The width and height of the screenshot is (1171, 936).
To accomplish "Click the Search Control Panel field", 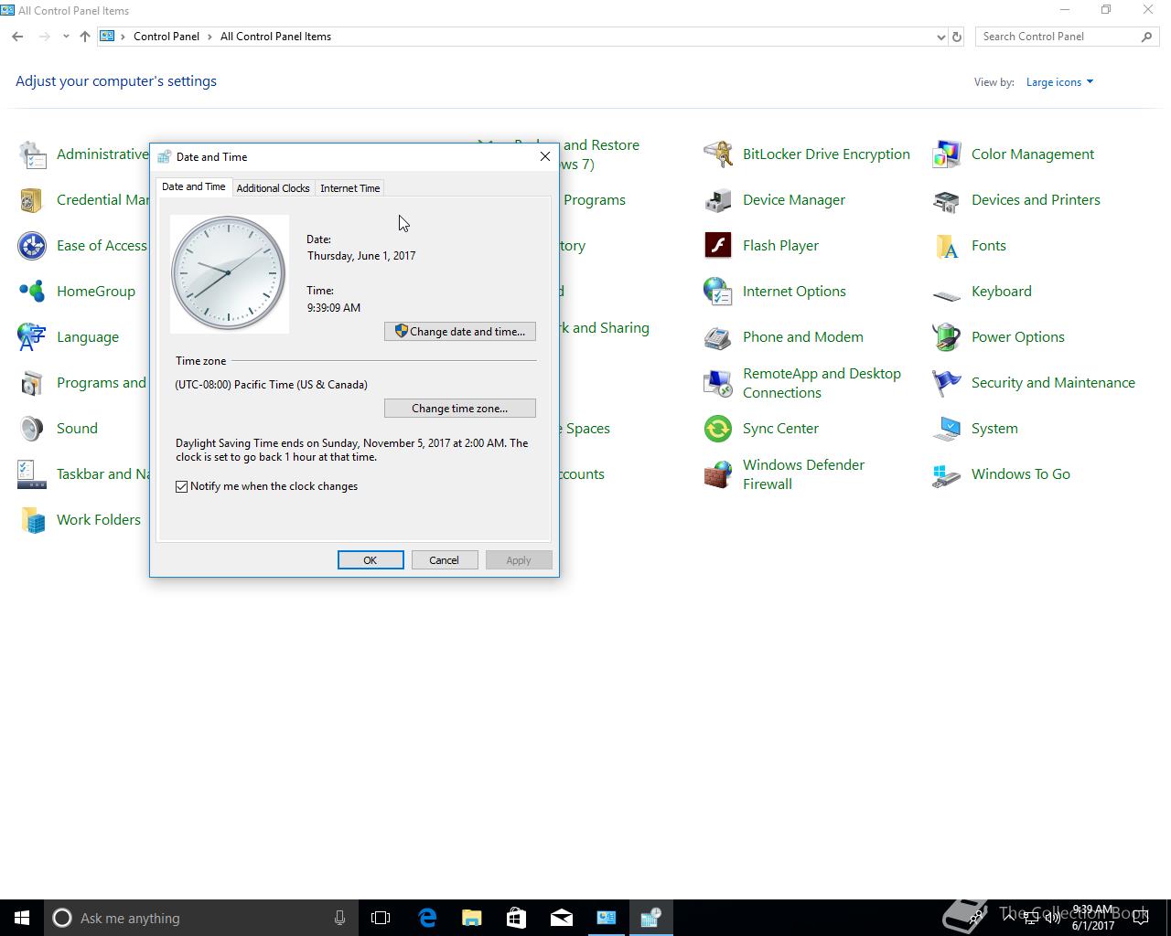I will coord(1059,37).
